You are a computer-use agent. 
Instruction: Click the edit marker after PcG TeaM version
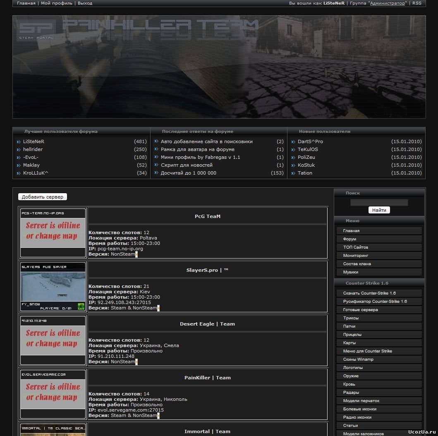click(x=136, y=254)
